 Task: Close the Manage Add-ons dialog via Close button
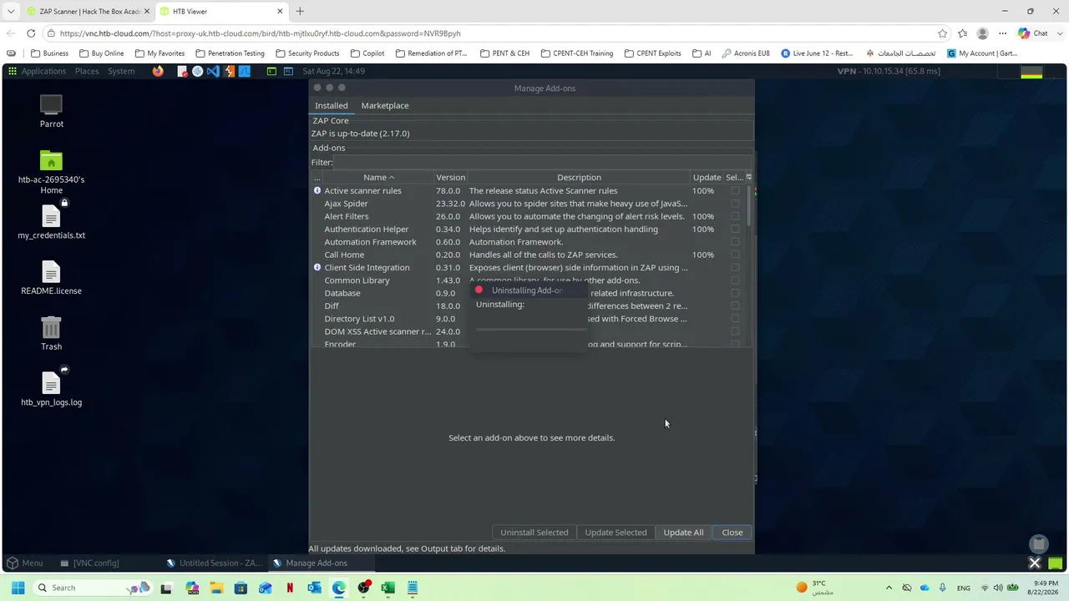click(732, 533)
